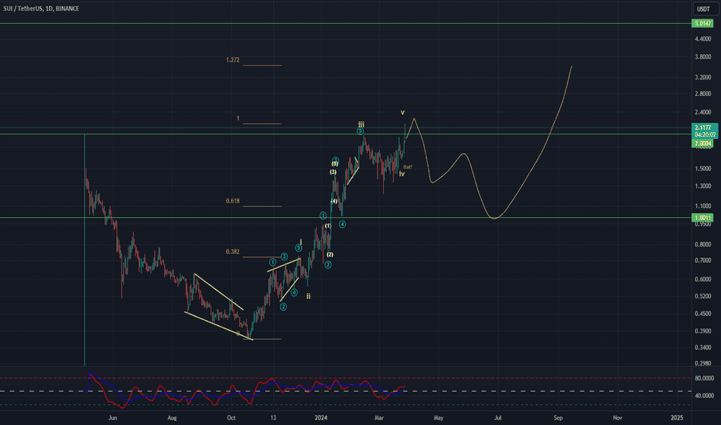Click the Aug date on time axis

tap(172, 417)
